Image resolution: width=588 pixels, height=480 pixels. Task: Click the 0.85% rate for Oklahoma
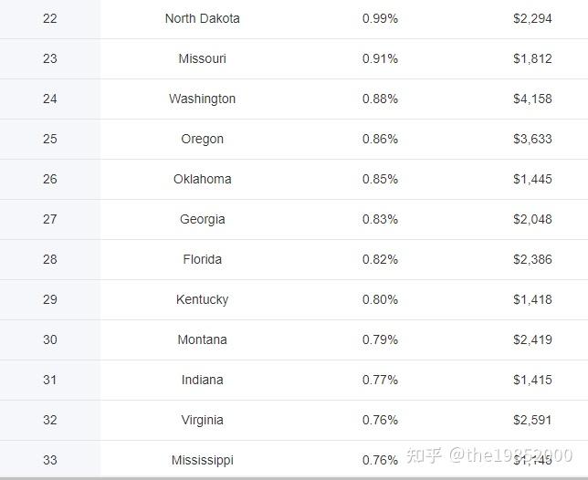pyautogui.click(x=380, y=179)
